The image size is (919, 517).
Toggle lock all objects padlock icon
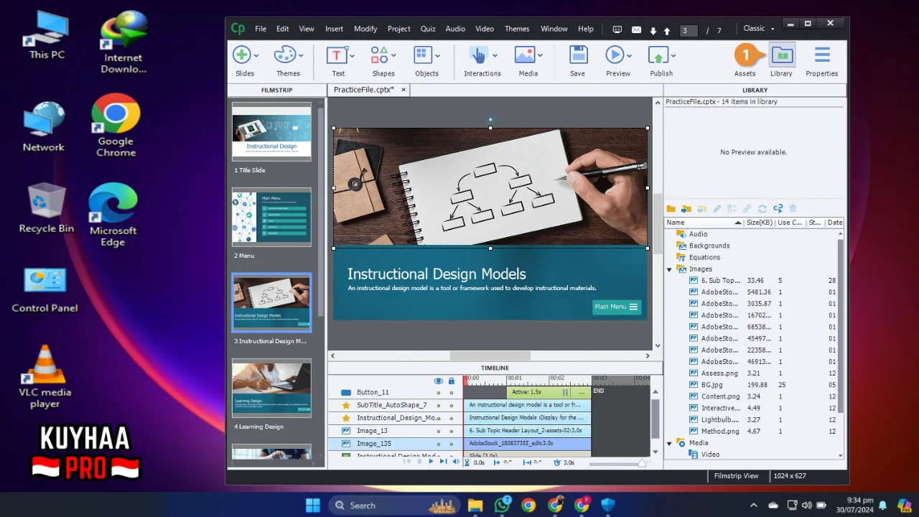451,381
